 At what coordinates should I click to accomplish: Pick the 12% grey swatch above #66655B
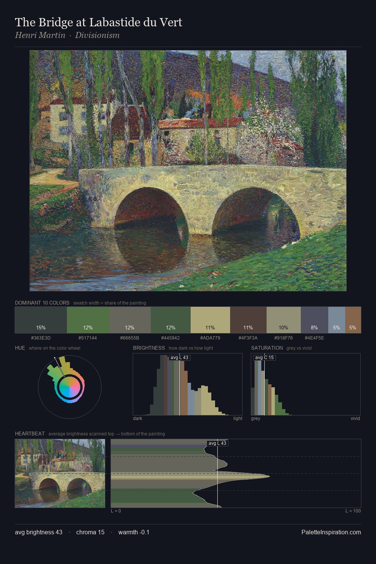click(x=130, y=320)
